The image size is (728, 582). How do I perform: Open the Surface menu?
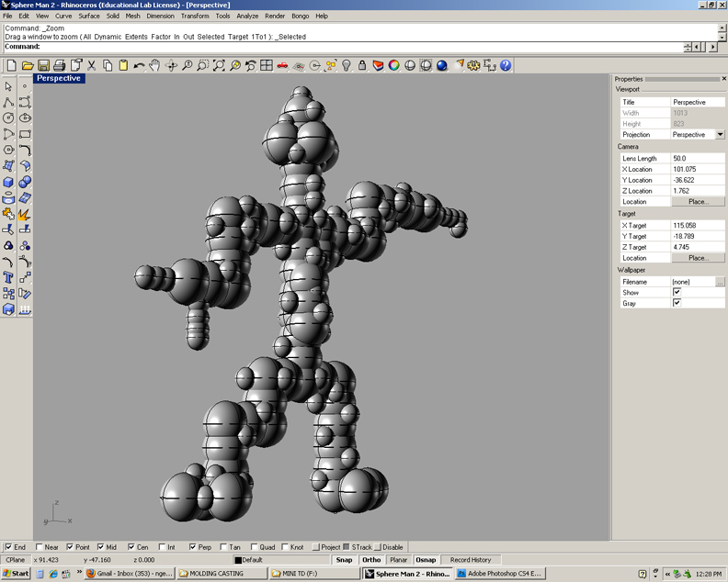click(89, 16)
